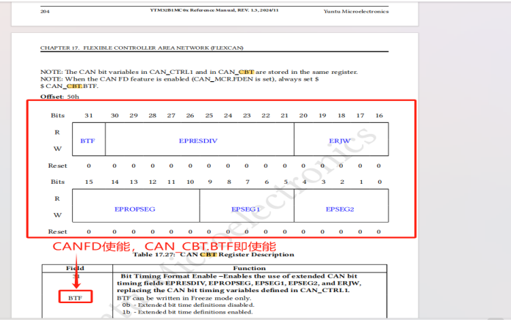Click 'BTF can be written in Freeze mode only.'
The width and height of the screenshot is (511, 320).
pyautogui.click(x=184, y=298)
